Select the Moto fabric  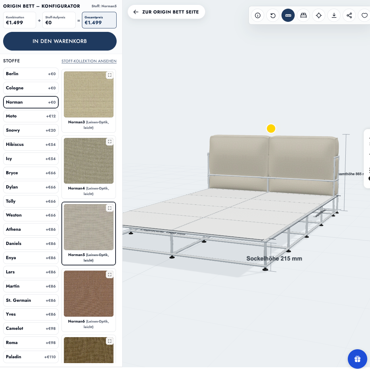[31, 116]
